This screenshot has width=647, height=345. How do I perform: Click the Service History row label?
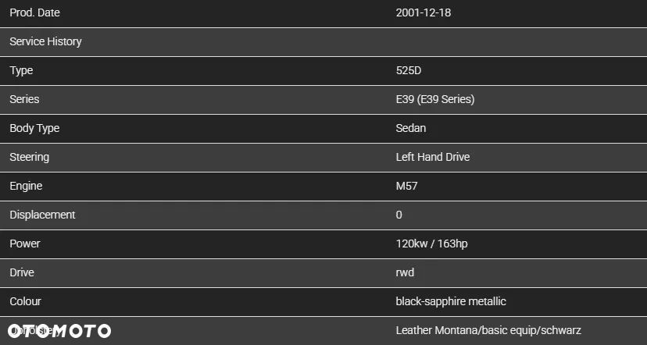point(45,41)
